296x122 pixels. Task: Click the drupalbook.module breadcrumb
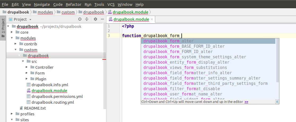click(128, 12)
